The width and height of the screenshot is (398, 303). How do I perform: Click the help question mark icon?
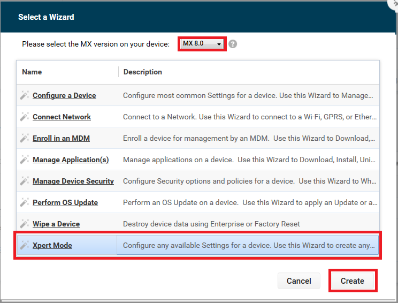233,44
